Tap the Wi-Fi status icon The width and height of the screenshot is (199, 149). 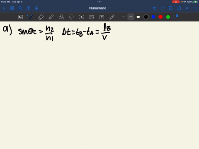[185, 2]
